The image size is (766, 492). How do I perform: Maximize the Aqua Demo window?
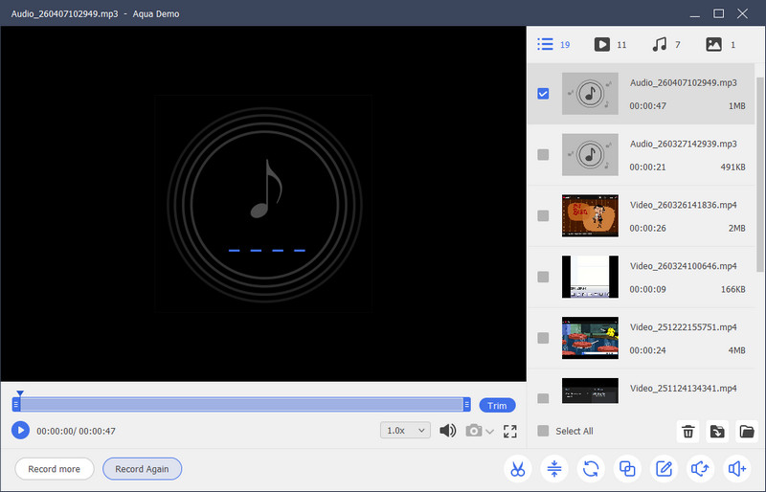[719, 13]
